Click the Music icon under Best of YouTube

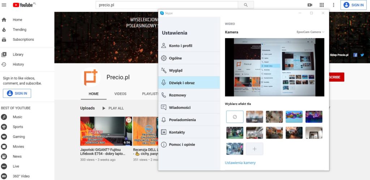(x=4, y=117)
